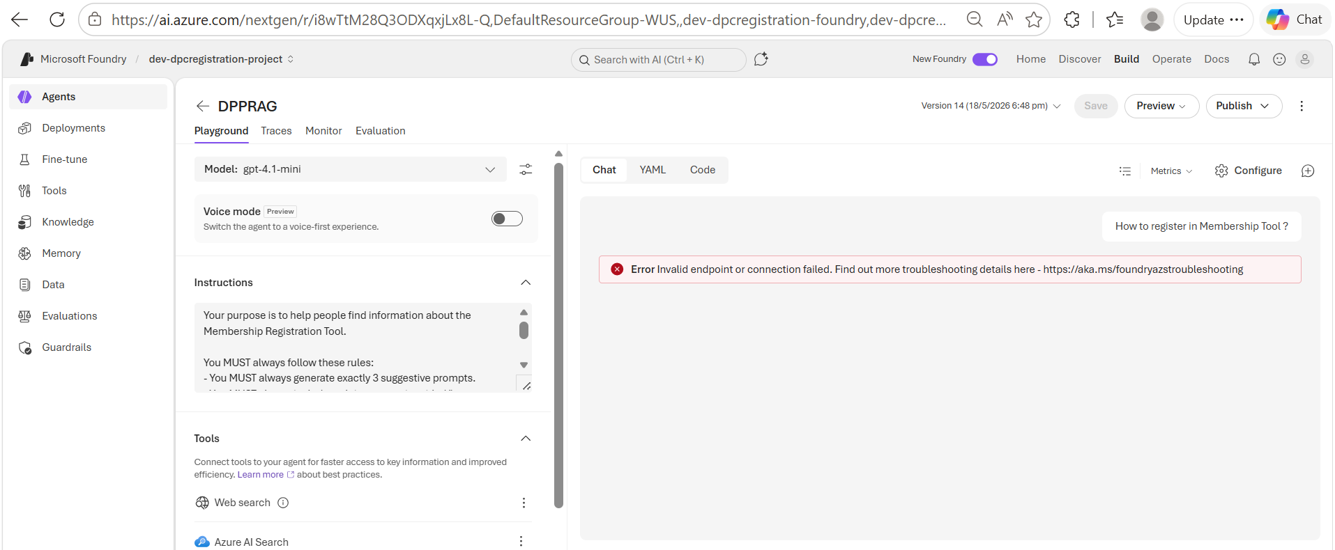
Task: Switch to the YAML tab
Action: coord(653,170)
